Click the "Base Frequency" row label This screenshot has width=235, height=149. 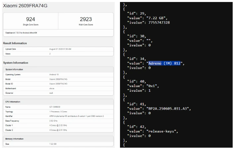[12, 121]
